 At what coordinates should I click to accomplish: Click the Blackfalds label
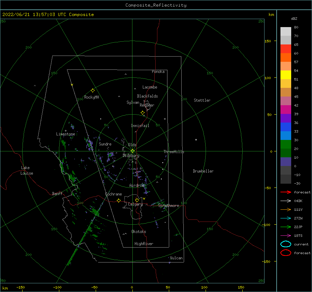pyautogui.click(x=147, y=96)
